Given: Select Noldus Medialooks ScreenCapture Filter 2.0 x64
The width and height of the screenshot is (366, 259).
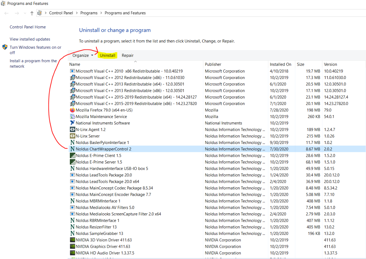Looking at the screenshot, I should point(217,214).
